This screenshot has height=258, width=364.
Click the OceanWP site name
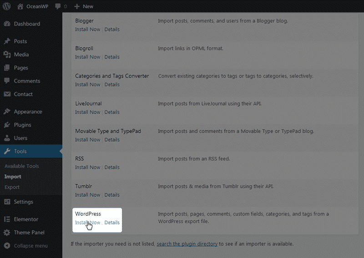(37, 6)
